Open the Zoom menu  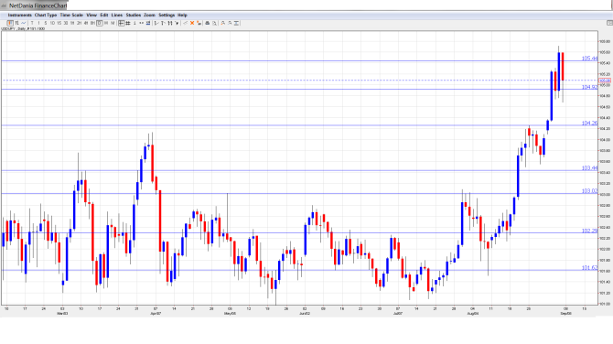coord(149,15)
